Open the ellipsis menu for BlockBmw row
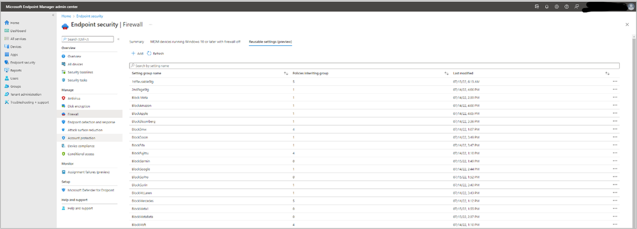Screen dimensions: 637x229 pos(615,129)
